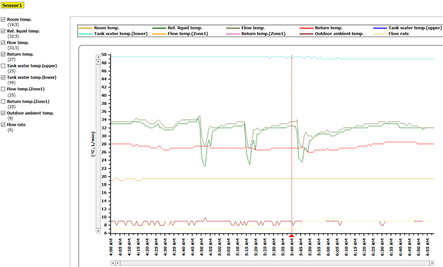Click the 6:00 AM time axis label

328,247
